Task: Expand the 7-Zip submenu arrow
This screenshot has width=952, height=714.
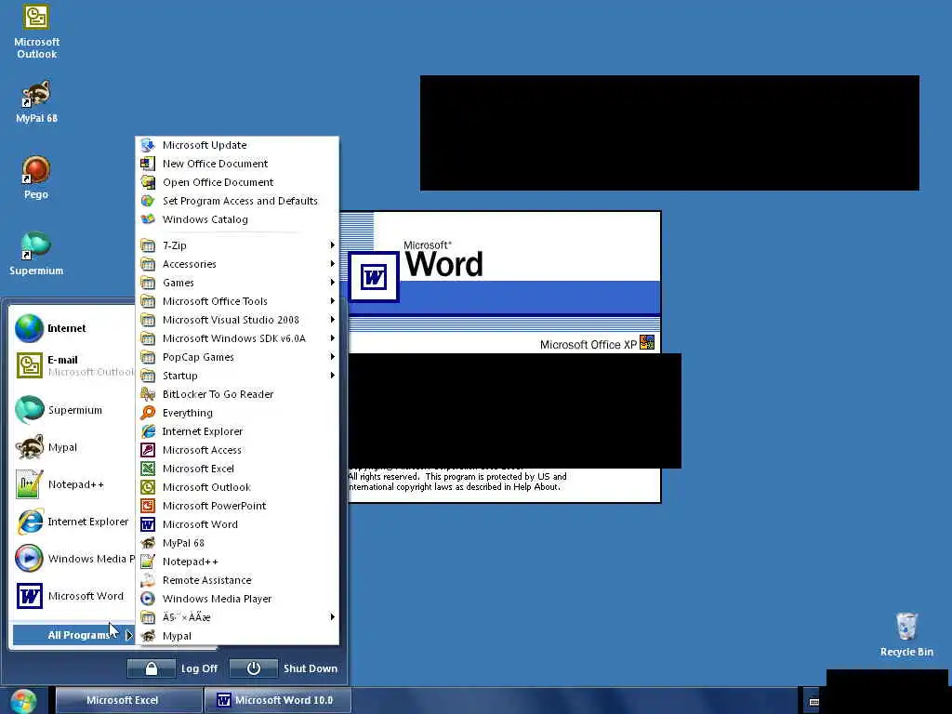Action: [x=332, y=245]
